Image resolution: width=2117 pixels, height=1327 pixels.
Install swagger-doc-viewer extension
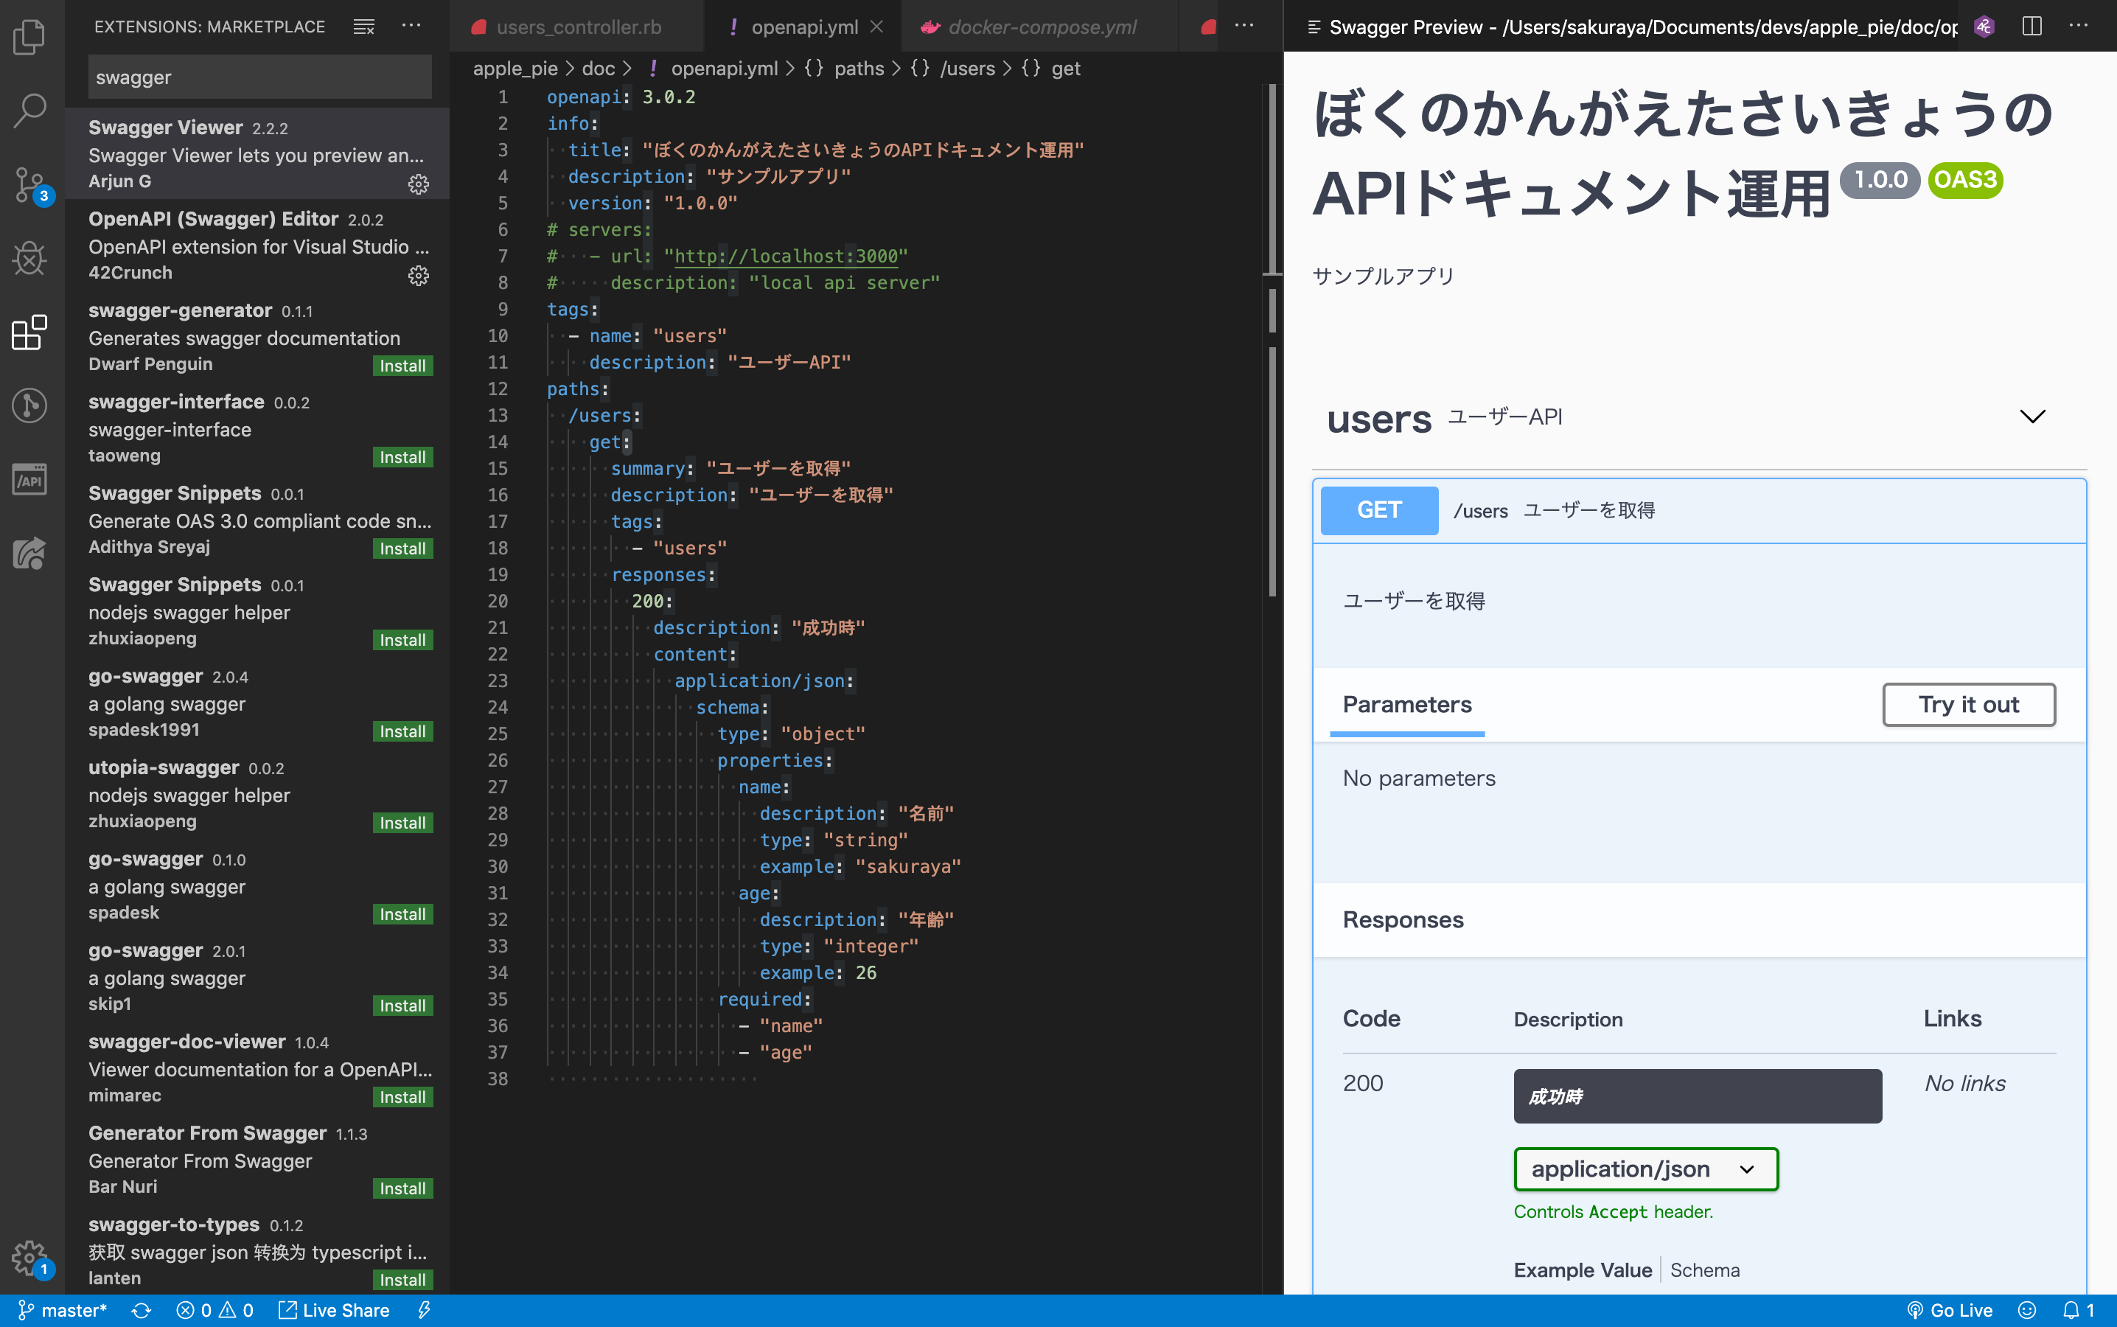tap(402, 1097)
